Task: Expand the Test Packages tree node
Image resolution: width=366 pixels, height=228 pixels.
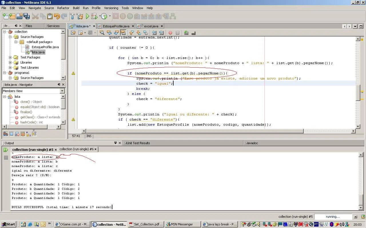Action: click(x=10, y=57)
